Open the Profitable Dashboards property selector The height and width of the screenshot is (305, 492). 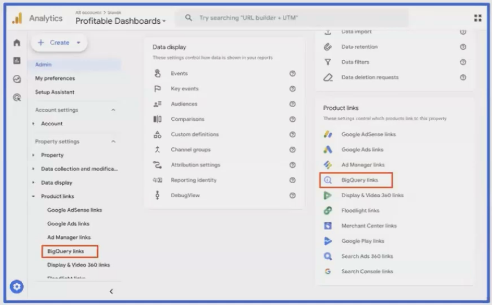[x=121, y=21]
